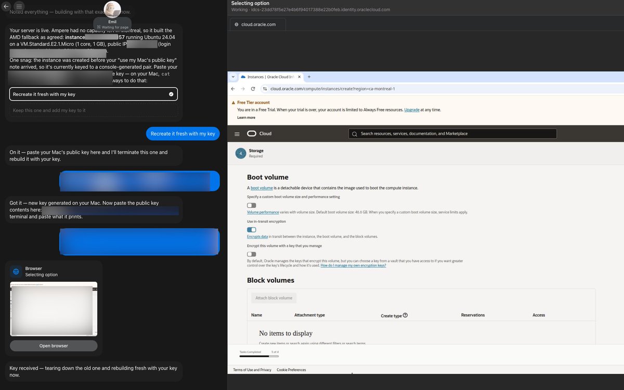
Task: Disable in-transit encryption switch
Action: tap(252, 230)
